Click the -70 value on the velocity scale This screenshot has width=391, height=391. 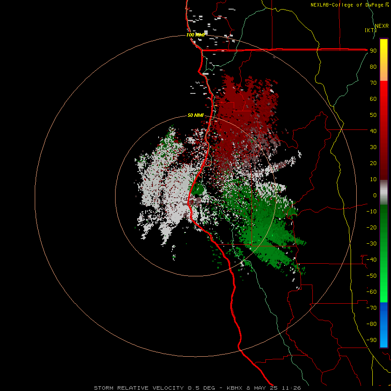(x=371, y=308)
